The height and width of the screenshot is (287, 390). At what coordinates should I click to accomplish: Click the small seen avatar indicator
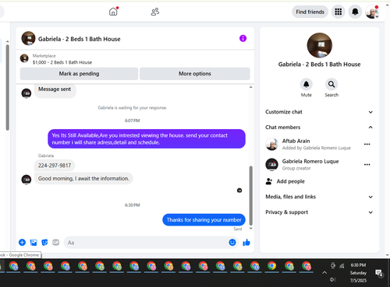pos(239,191)
